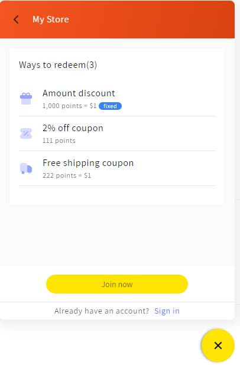Click the percent coupon ticket icon
240x365 pixels.
pos(26,133)
